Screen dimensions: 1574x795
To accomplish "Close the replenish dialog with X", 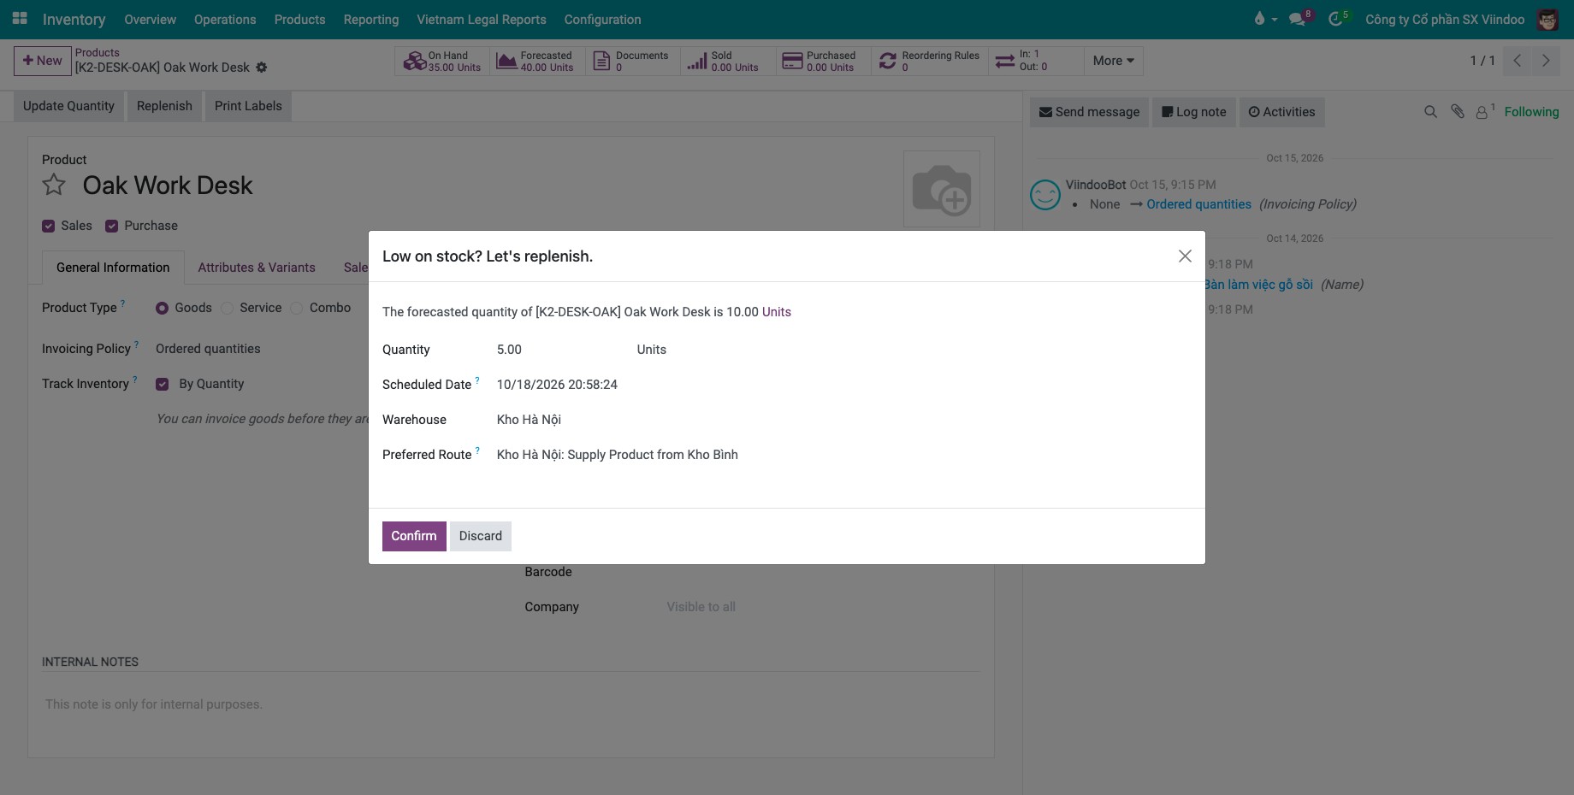I will coord(1185,256).
